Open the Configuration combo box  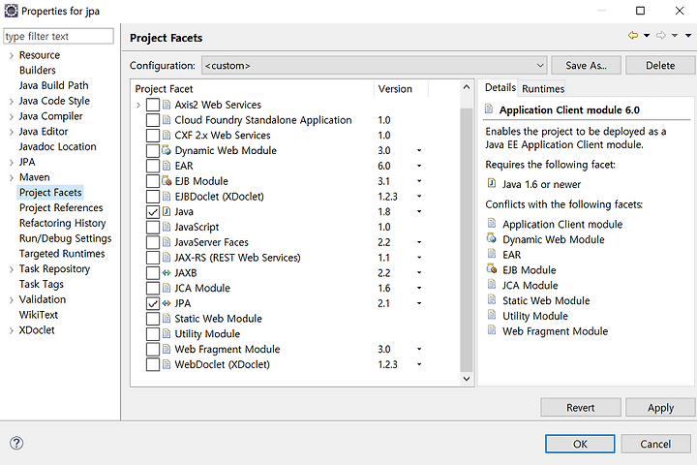tap(375, 66)
